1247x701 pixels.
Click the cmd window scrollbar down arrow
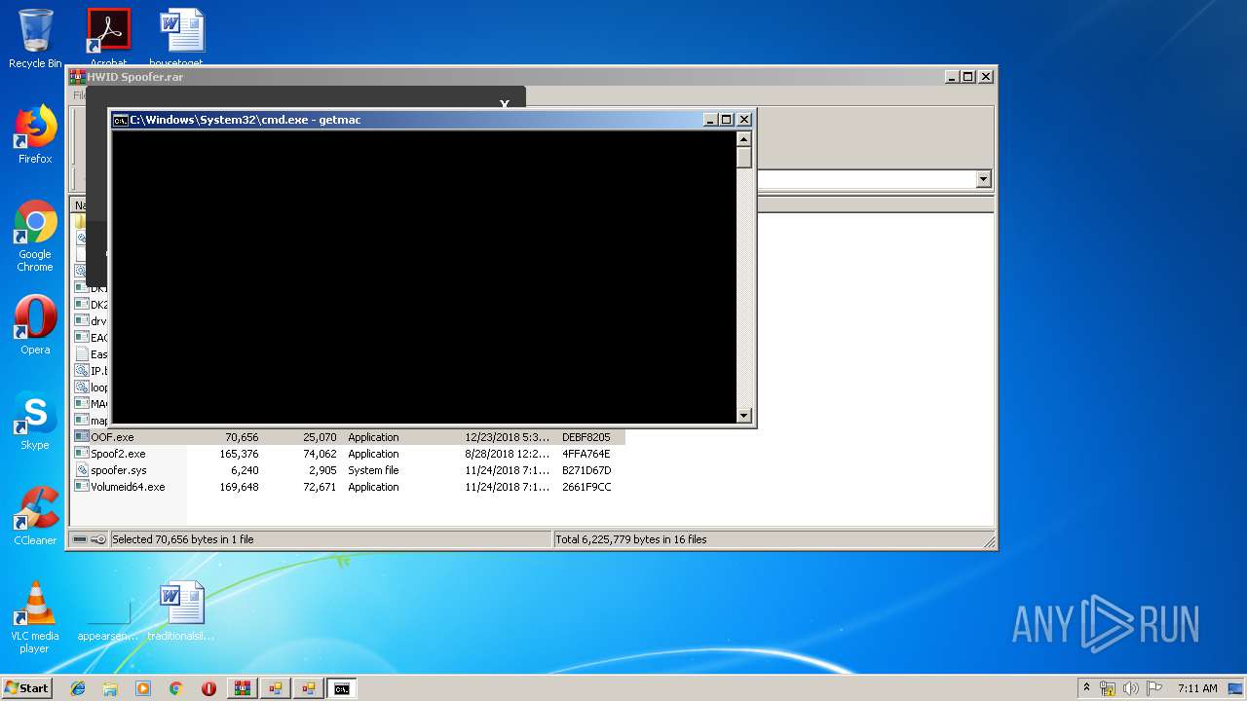(744, 416)
